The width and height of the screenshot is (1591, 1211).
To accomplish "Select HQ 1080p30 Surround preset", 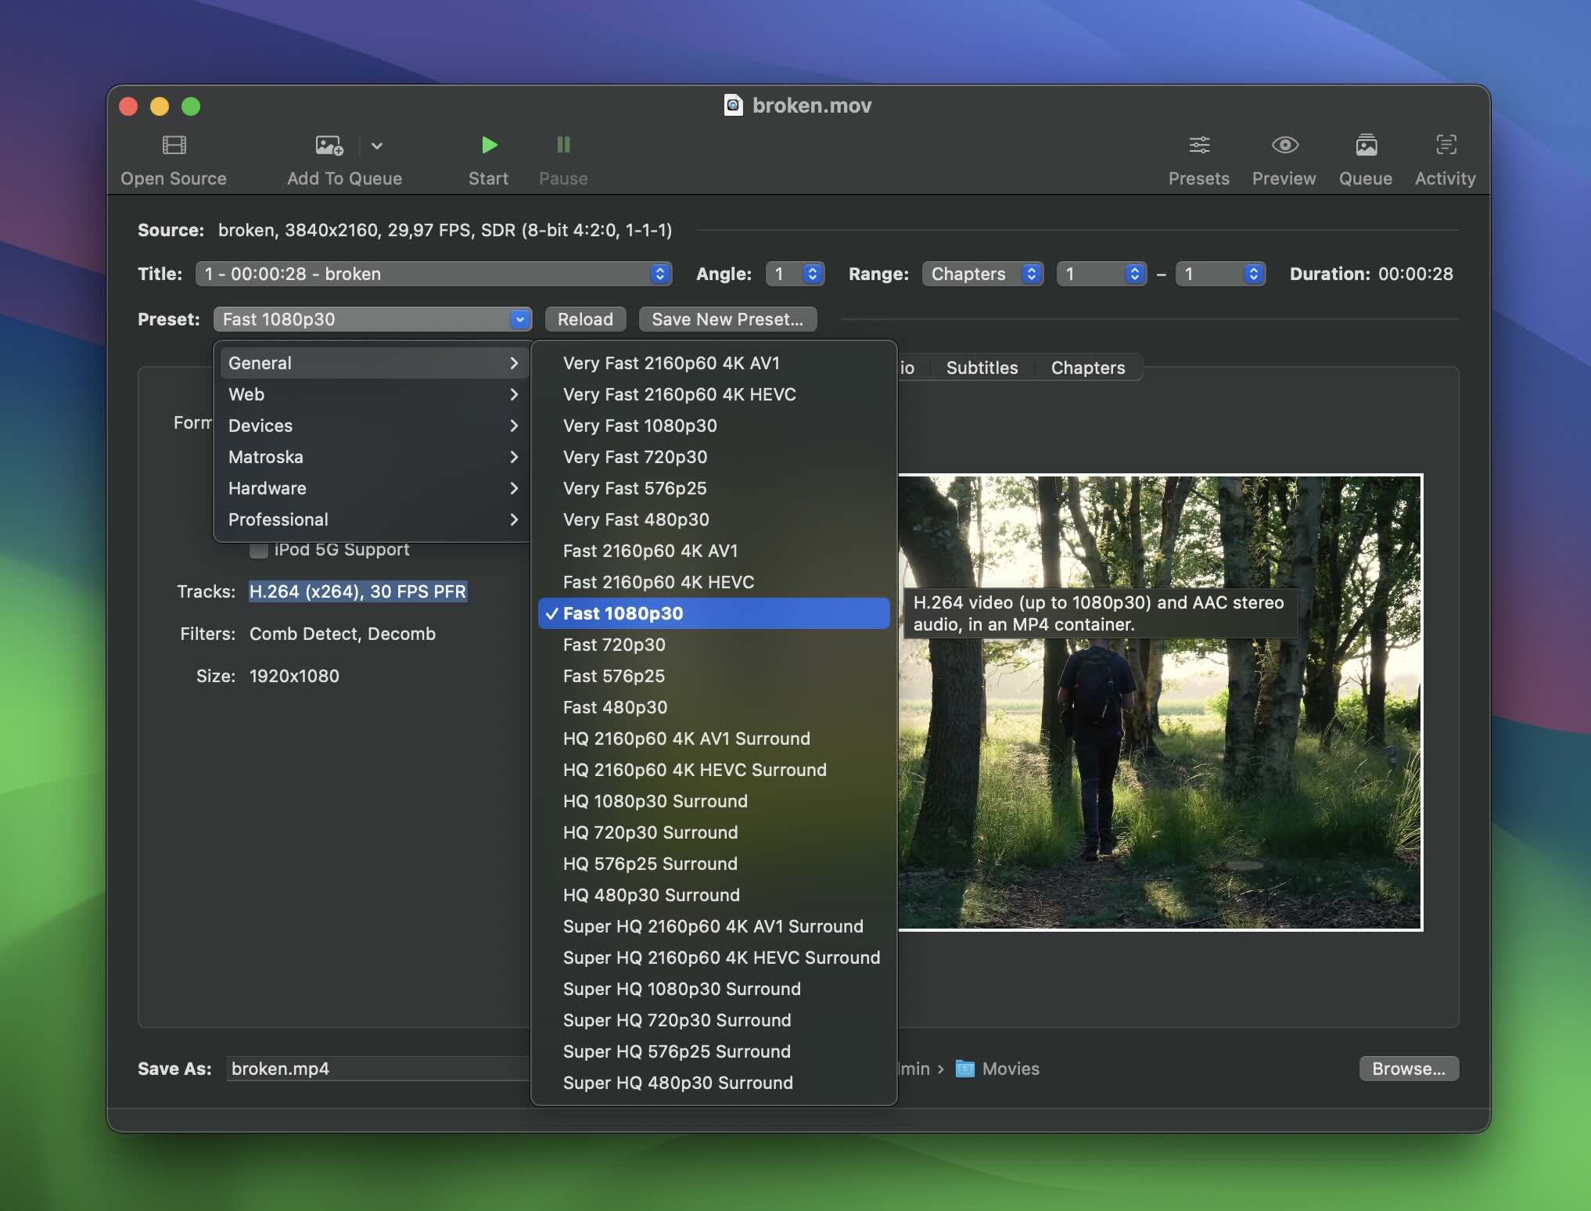I will click(x=714, y=801).
